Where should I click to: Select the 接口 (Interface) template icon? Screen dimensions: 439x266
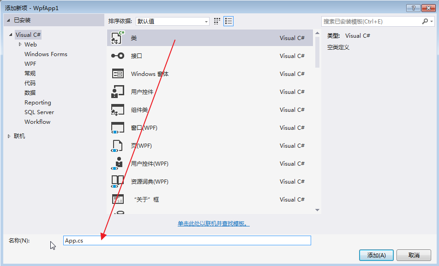118,56
